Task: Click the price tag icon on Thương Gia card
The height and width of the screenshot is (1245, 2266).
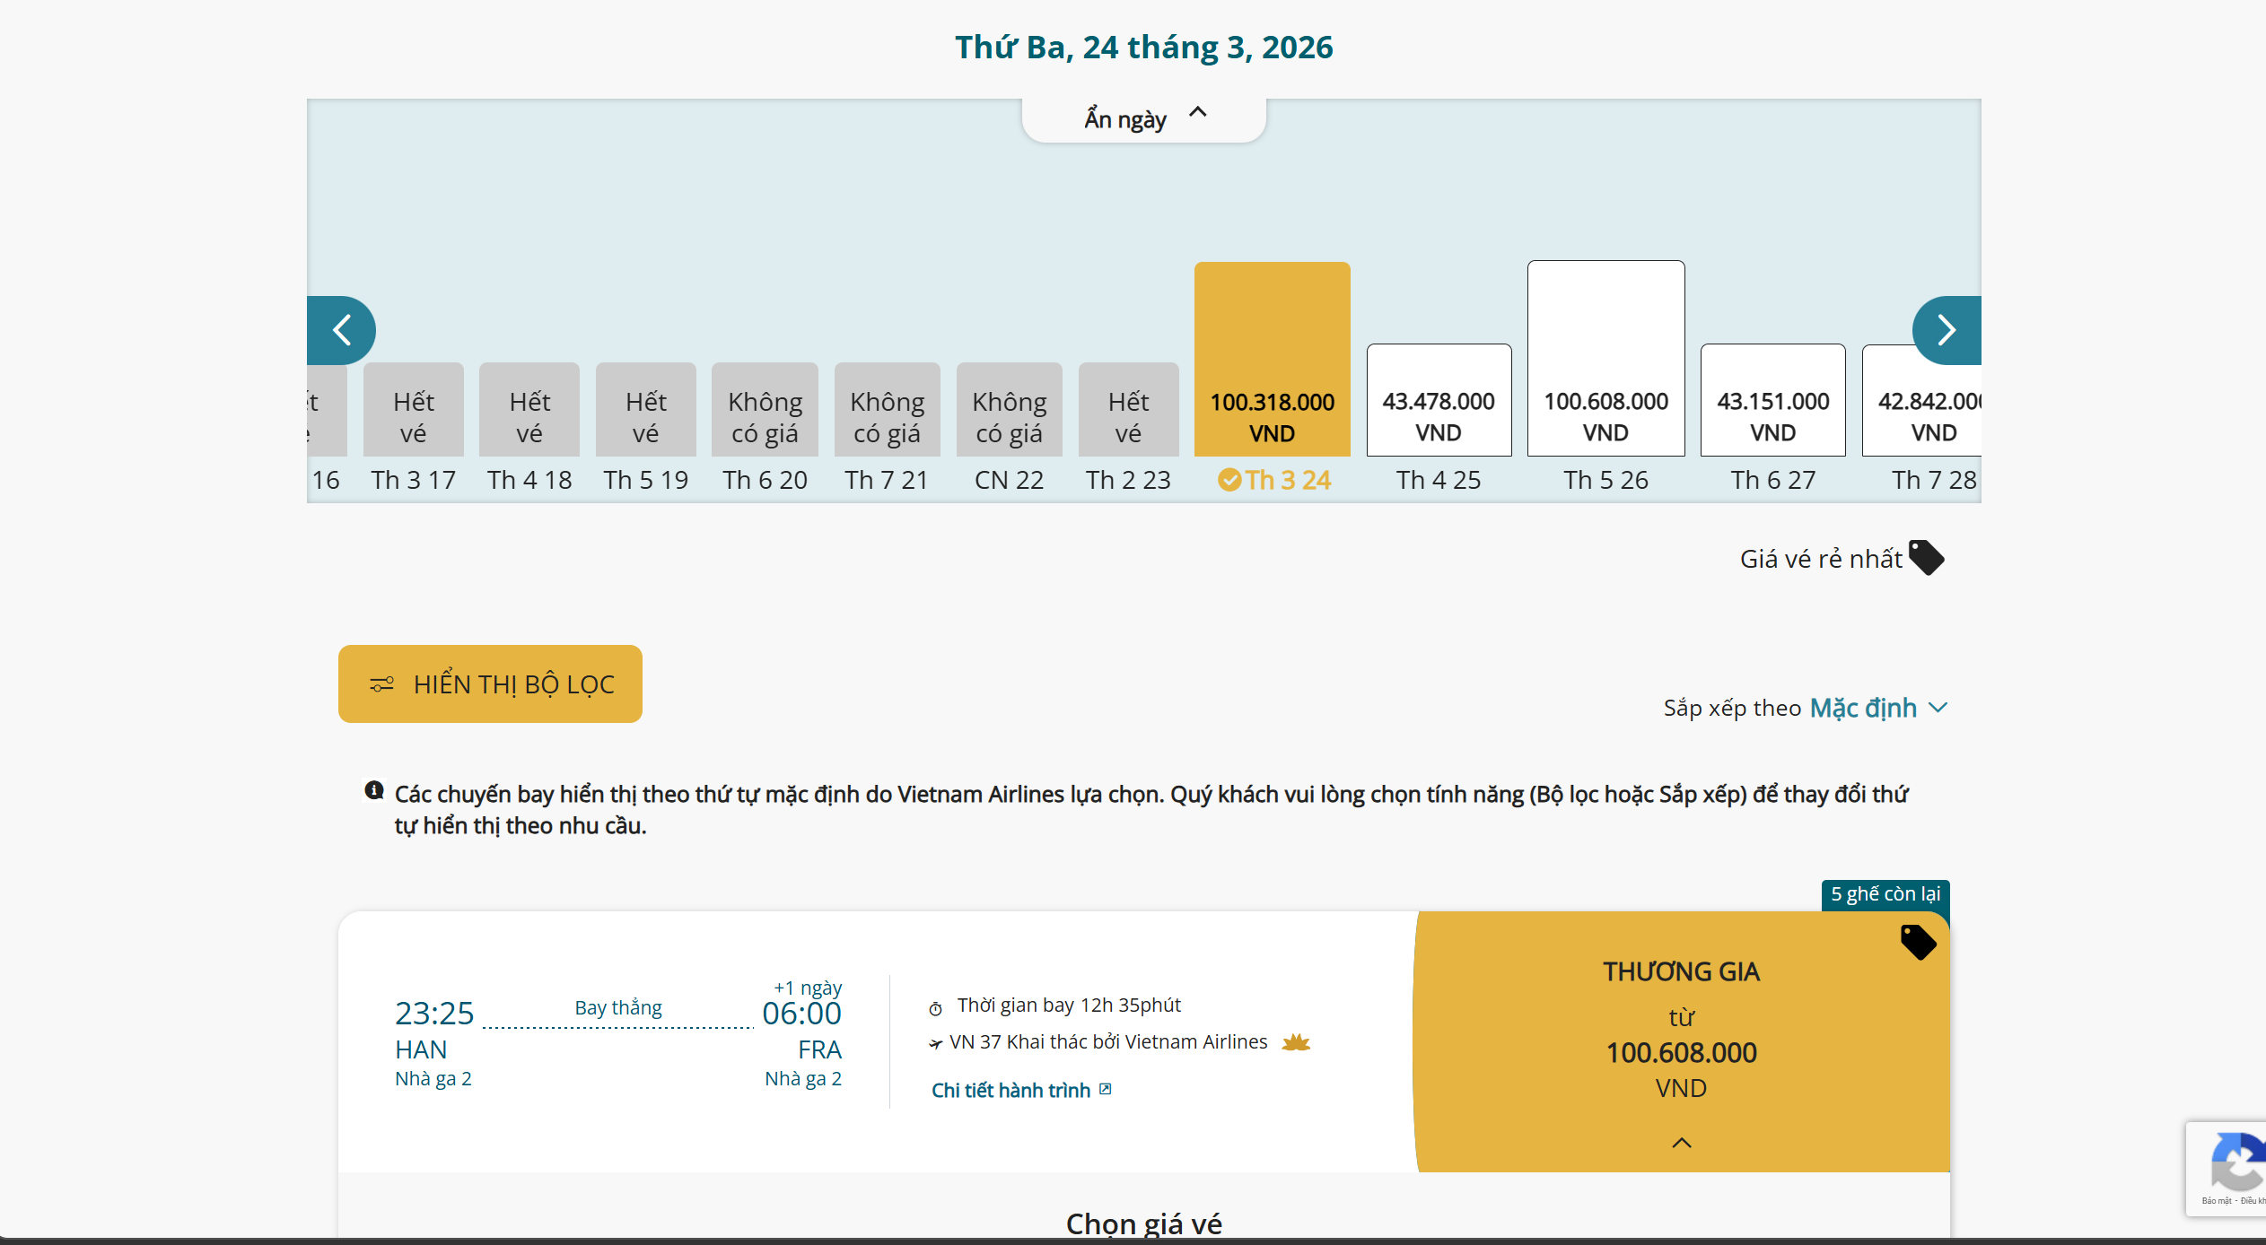Action: tap(1918, 942)
